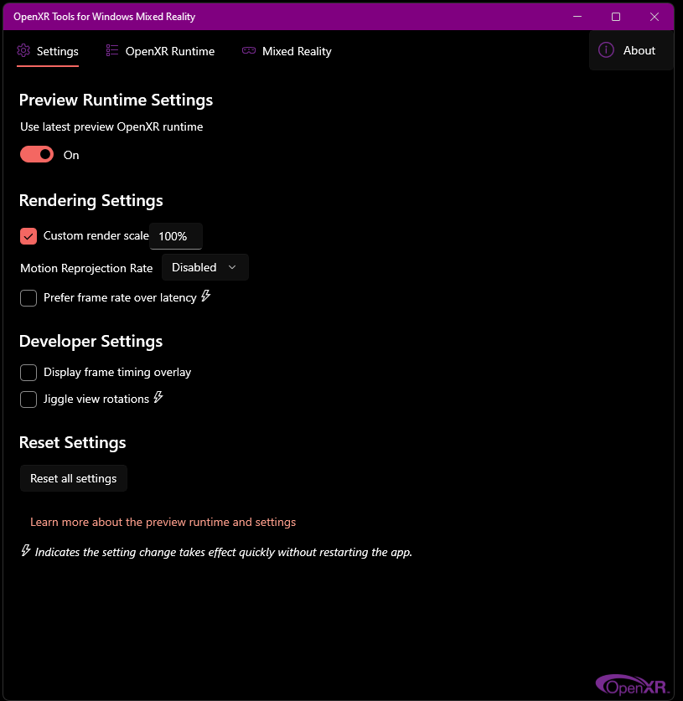Enable Prefer frame rate over latency
Screen dimensions: 683x701
[28, 298]
